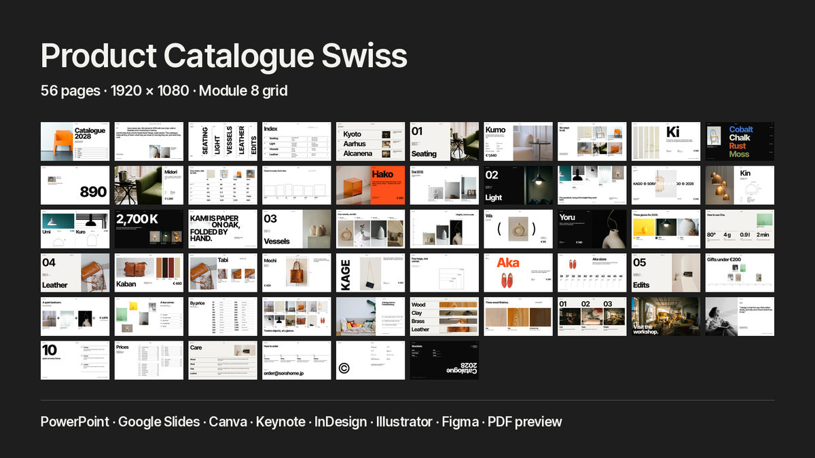Open the Kin pendant lamps slide

coord(740,185)
